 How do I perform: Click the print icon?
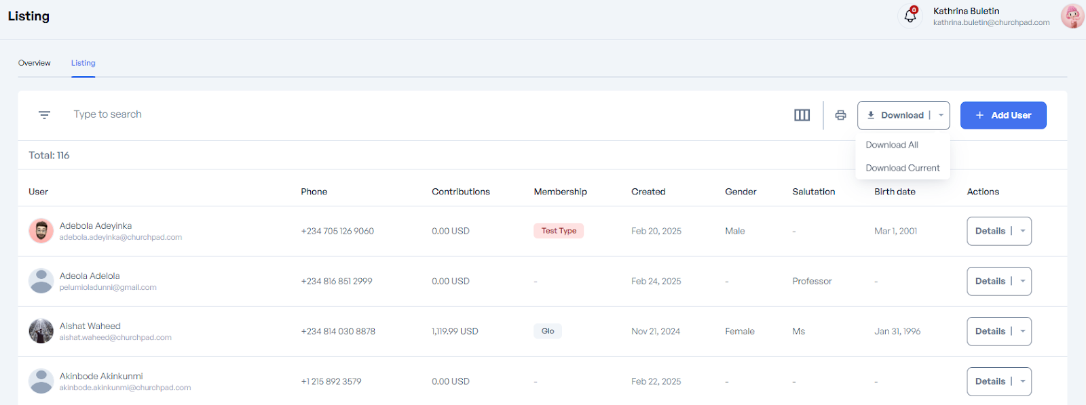[x=840, y=115]
